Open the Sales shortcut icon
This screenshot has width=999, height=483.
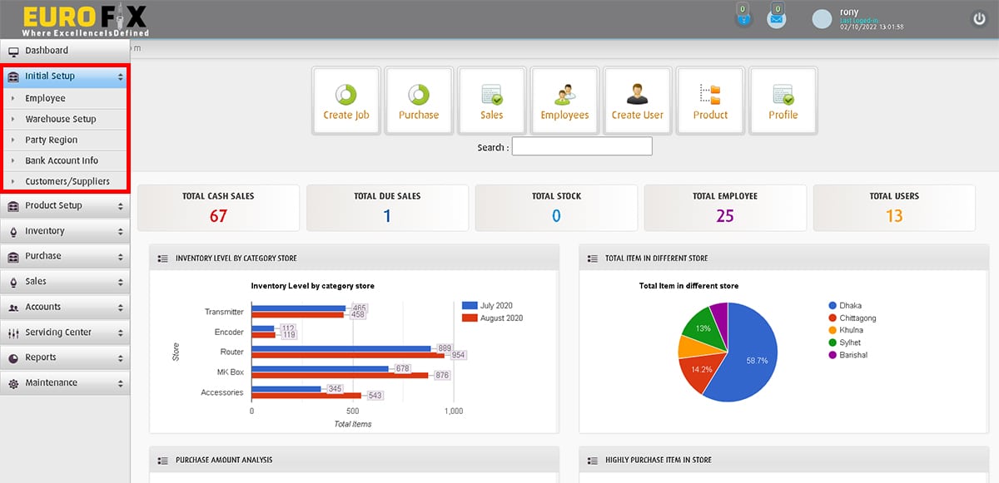491,101
